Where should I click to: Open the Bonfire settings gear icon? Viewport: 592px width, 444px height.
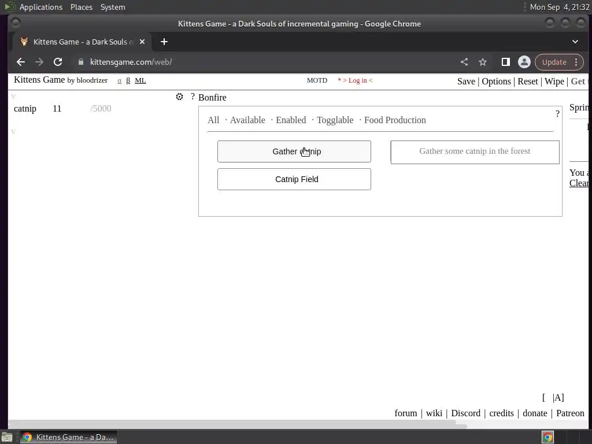[x=179, y=97]
